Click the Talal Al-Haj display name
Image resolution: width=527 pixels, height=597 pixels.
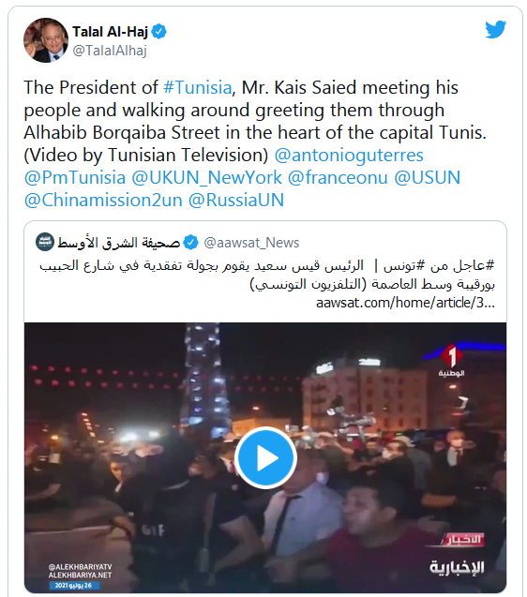pos(110,32)
